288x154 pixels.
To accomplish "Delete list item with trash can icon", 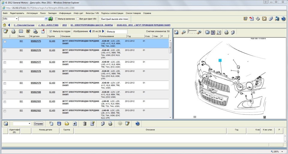I will coord(85,123).
